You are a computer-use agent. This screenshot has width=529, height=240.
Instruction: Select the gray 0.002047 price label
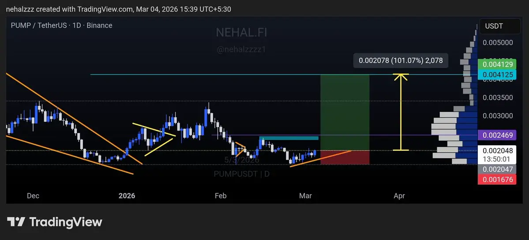(x=497, y=169)
